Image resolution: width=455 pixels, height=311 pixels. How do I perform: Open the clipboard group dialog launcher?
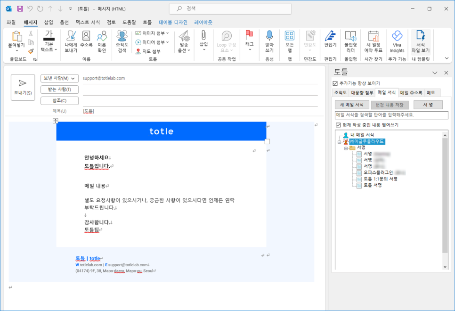[35, 59]
